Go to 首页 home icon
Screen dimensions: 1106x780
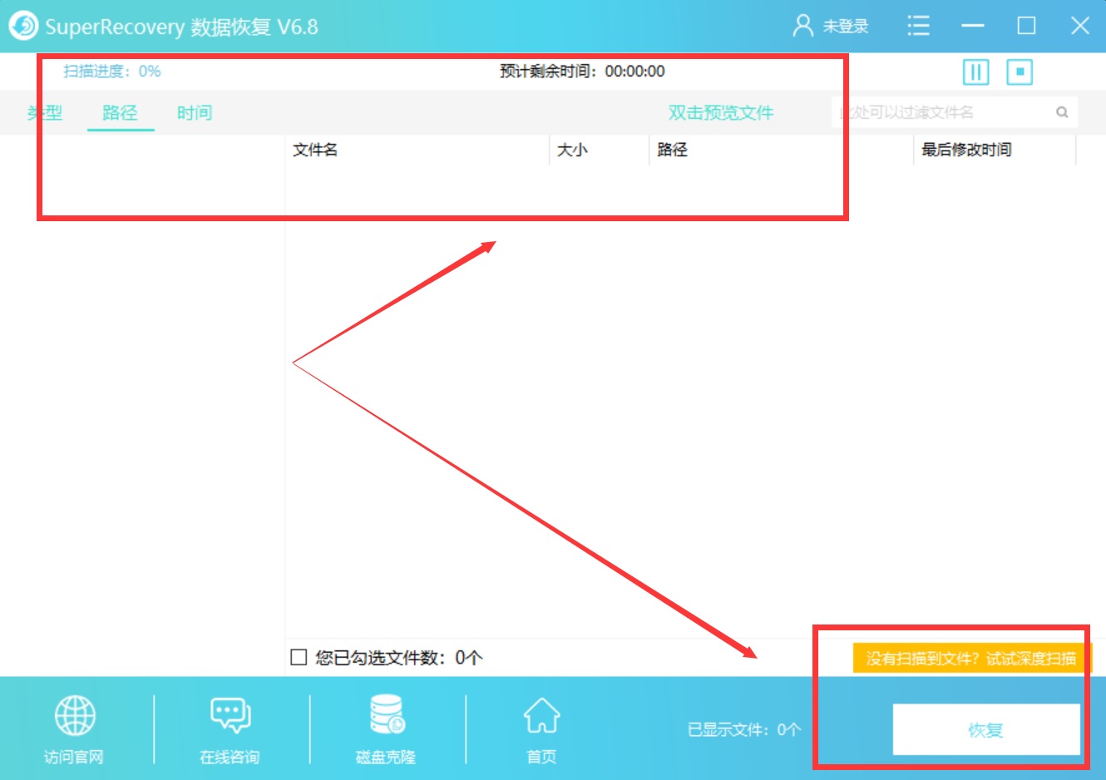pos(541,715)
